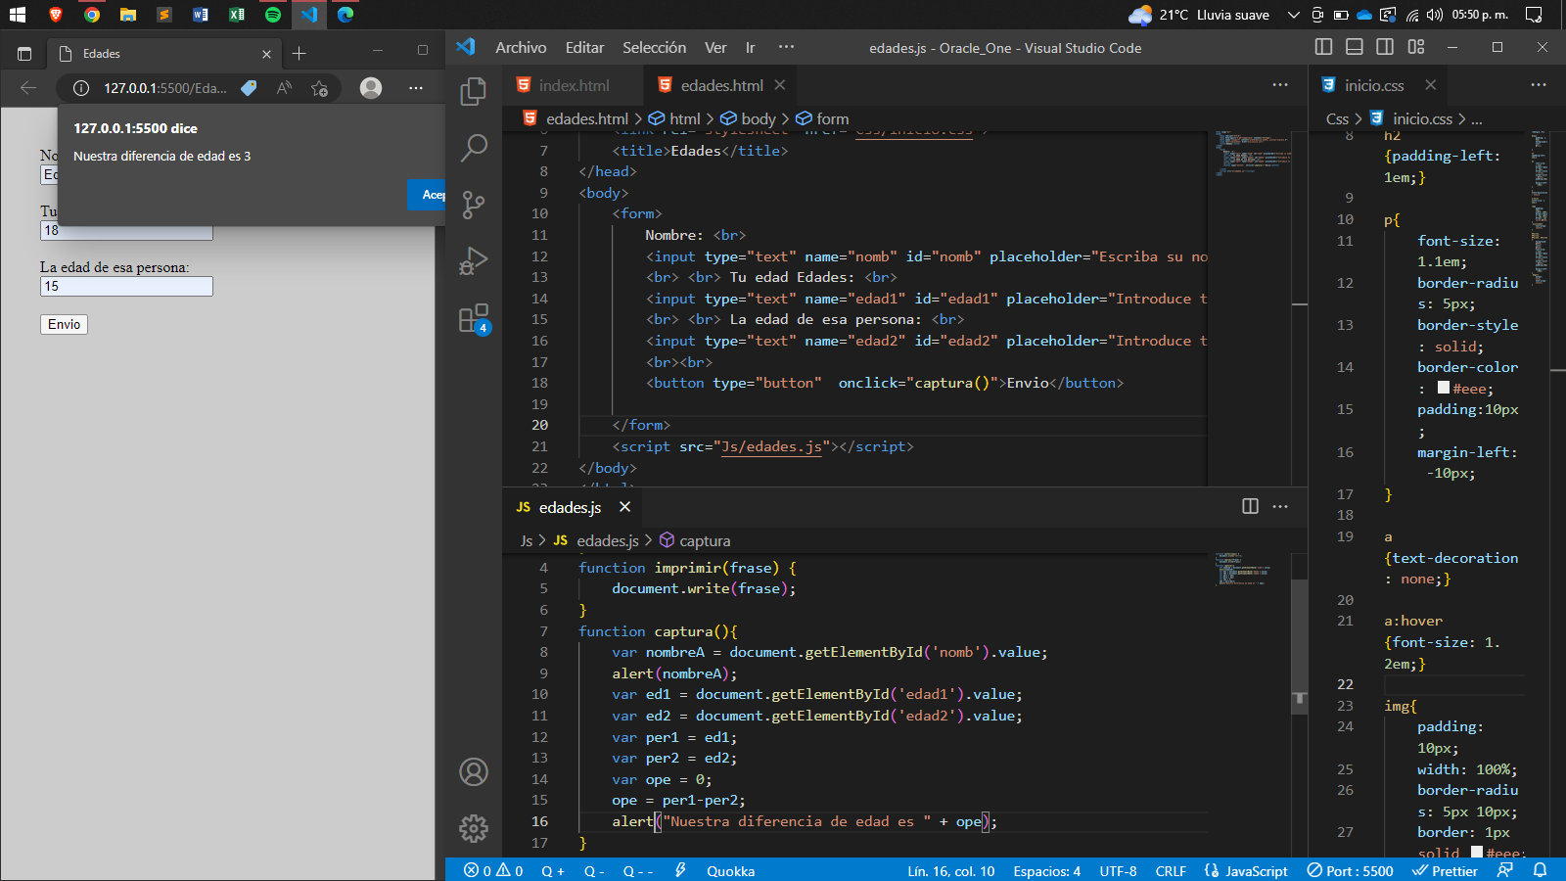The width and height of the screenshot is (1566, 881).
Task: Click the Prettier status bar item
Action: pyautogui.click(x=1445, y=870)
